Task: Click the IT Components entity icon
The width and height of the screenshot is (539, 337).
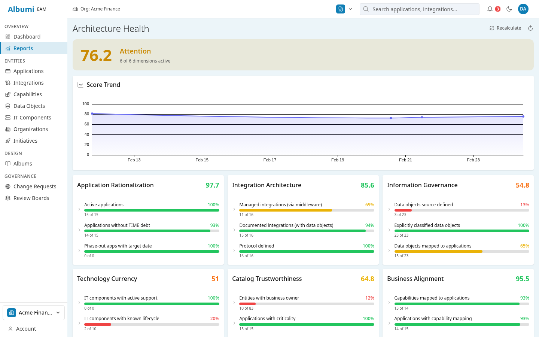Action: [7, 117]
